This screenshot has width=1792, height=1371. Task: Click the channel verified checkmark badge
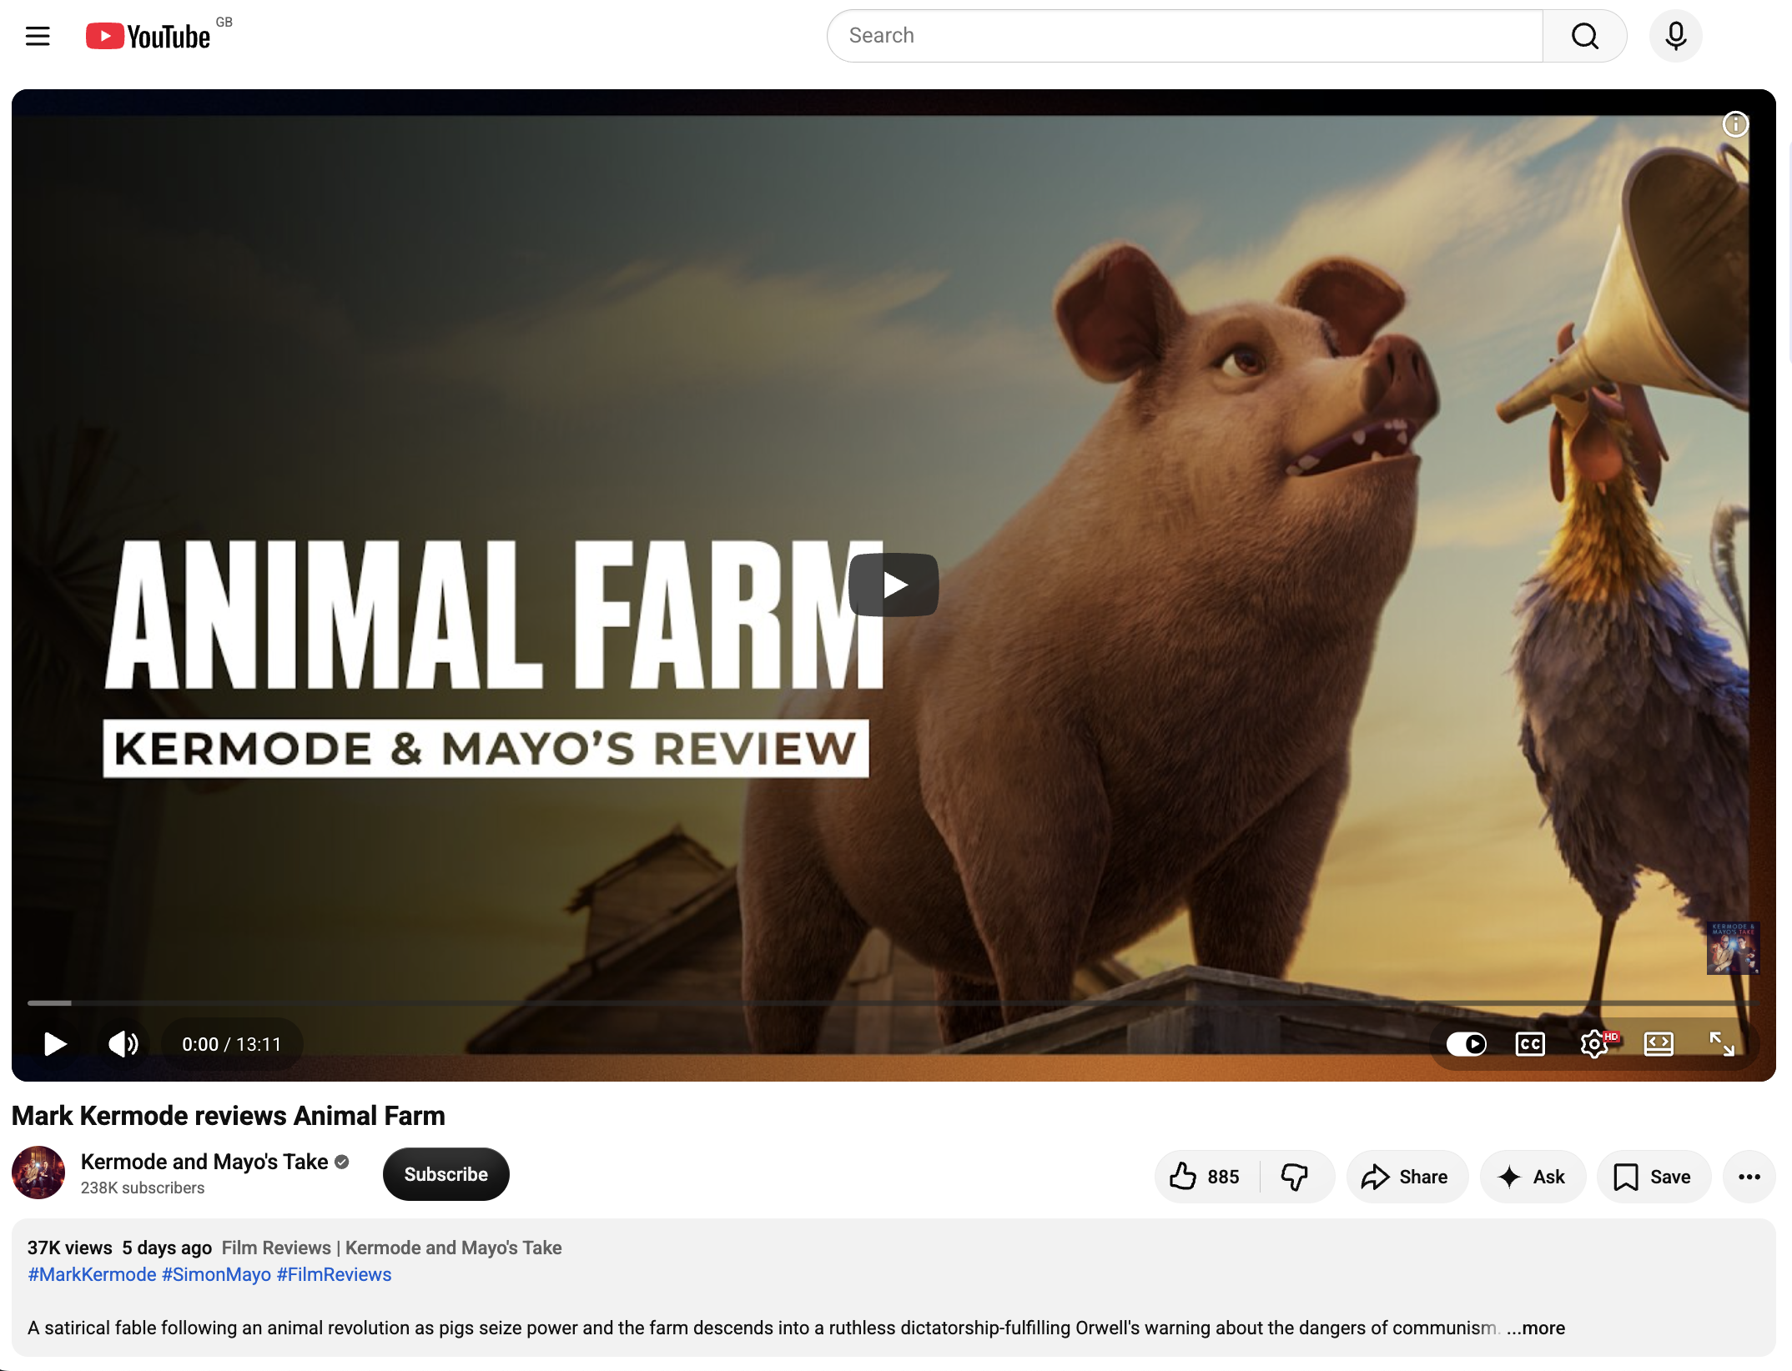(342, 1162)
